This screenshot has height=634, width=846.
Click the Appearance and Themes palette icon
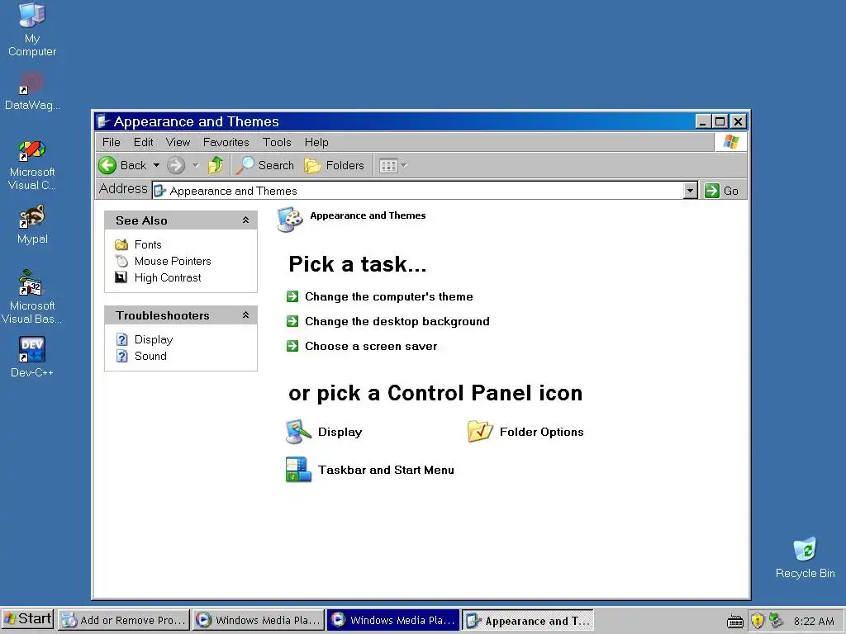coord(290,220)
